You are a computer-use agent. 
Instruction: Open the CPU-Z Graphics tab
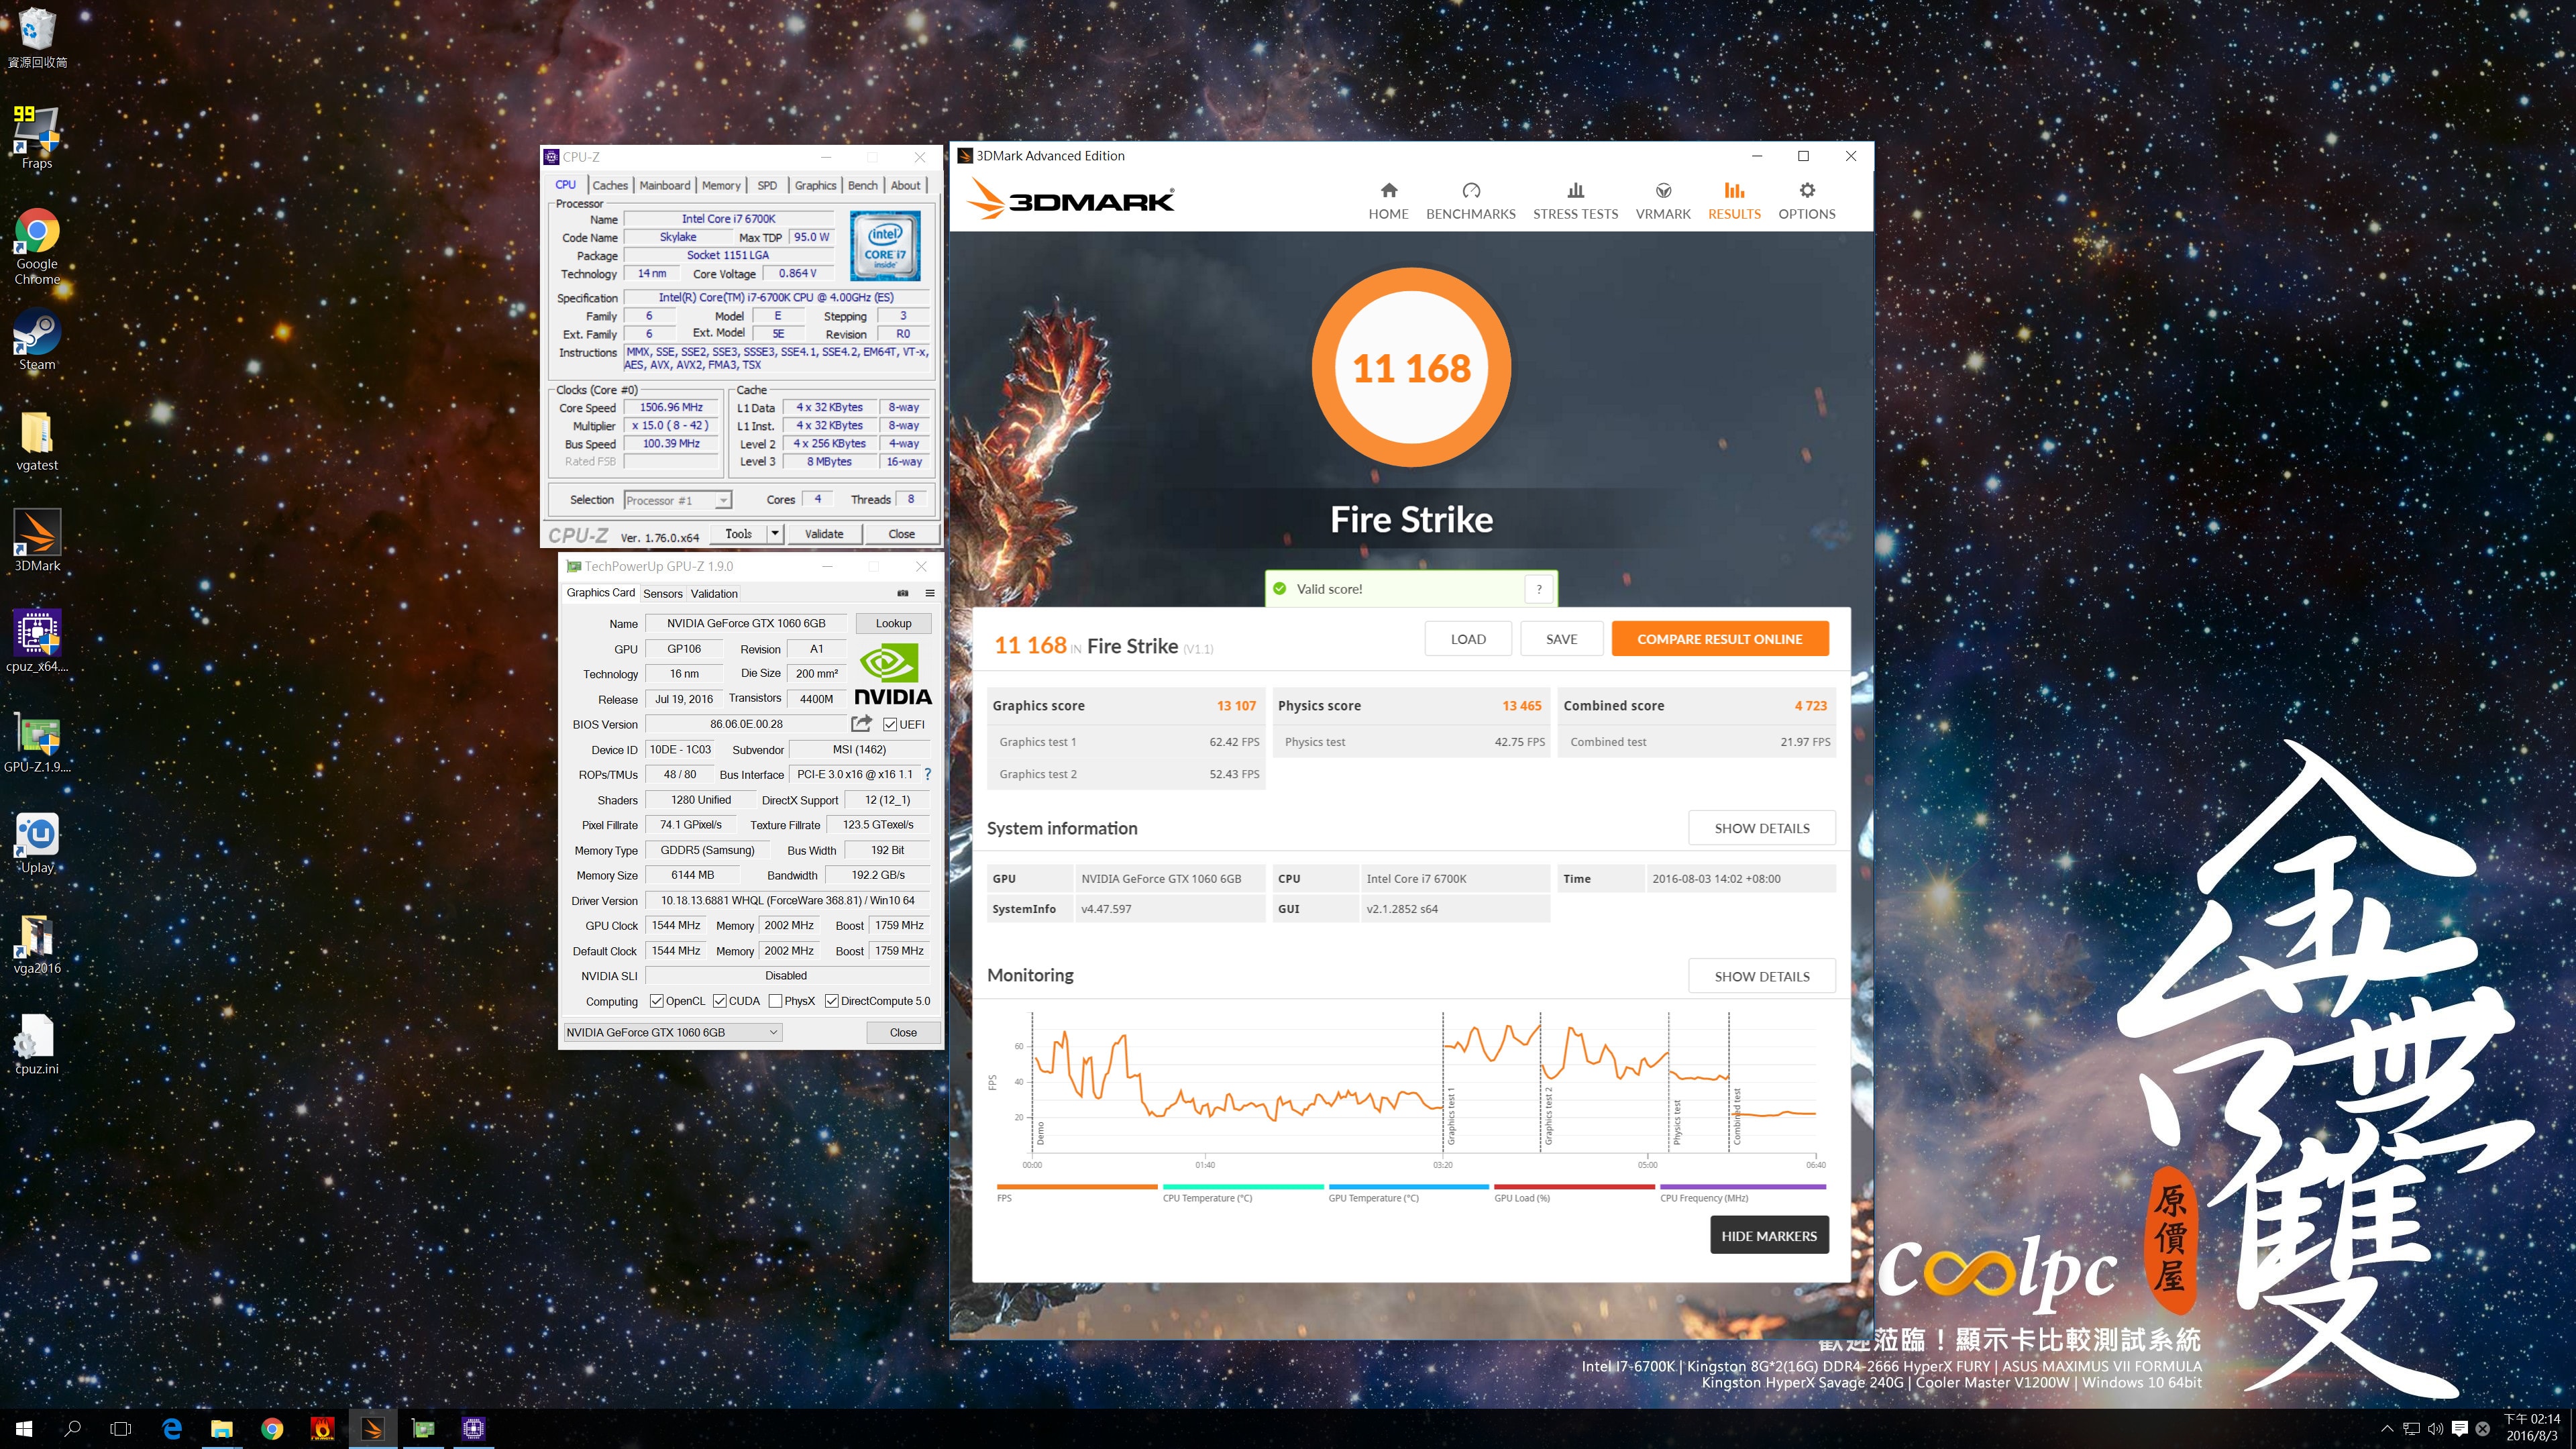tap(815, 185)
